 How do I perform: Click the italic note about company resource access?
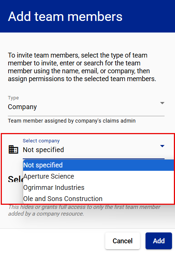[84, 210]
